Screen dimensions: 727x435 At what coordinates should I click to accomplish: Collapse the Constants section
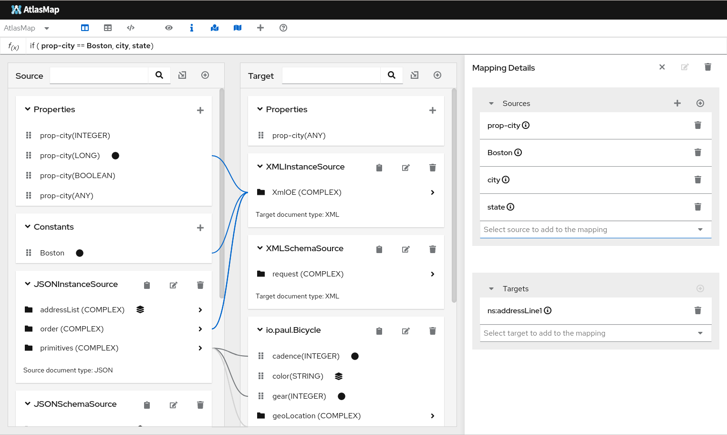tap(28, 227)
